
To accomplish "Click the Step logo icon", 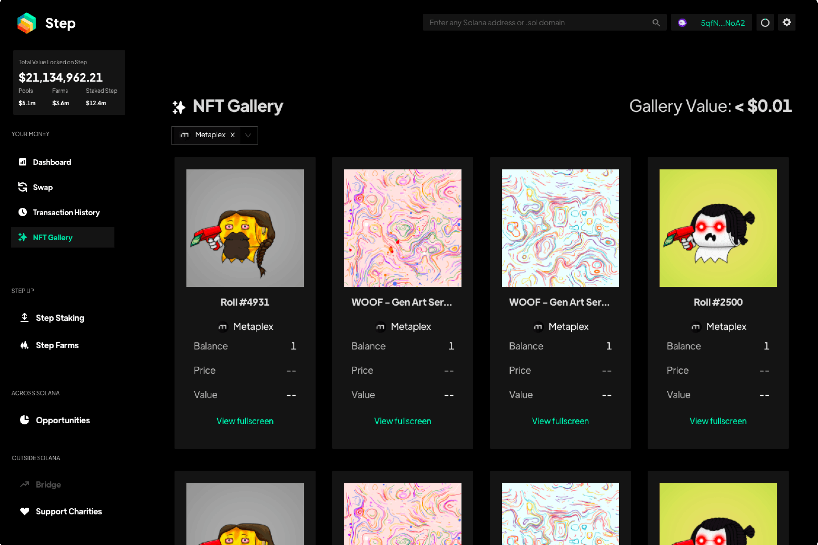I will point(27,23).
